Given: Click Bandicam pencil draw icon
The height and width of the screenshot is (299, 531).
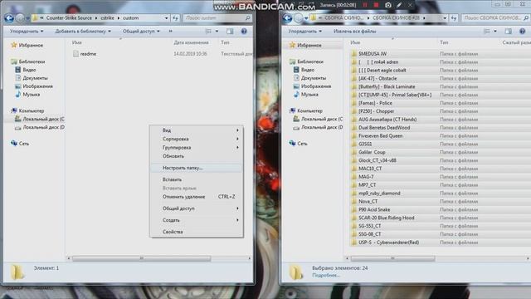Looking at the screenshot, I should coord(400,5).
